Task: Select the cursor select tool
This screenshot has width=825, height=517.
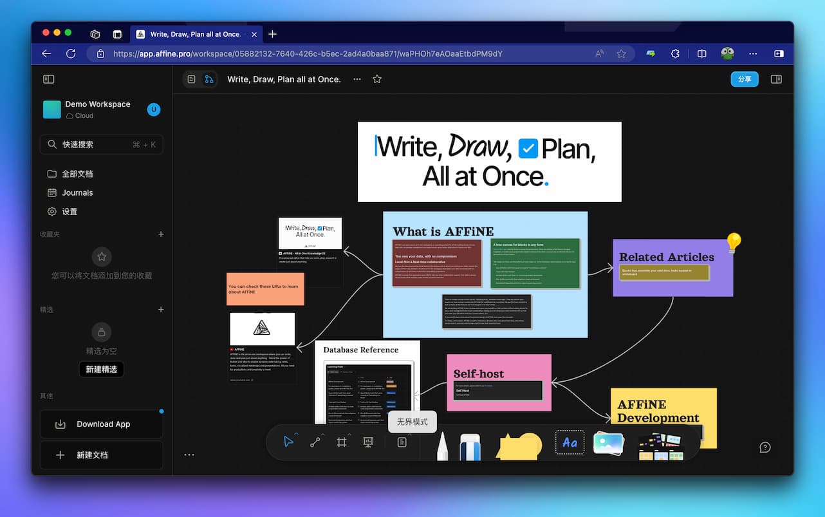Action: 288,442
